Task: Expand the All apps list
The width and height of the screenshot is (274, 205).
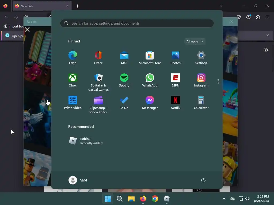Action: pyautogui.click(x=195, y=41)
